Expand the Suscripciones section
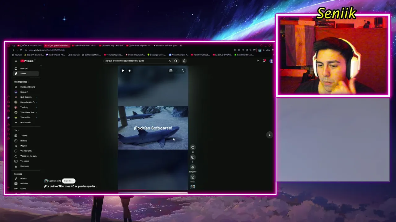This screenshot has height=222, width=396. 22,82
